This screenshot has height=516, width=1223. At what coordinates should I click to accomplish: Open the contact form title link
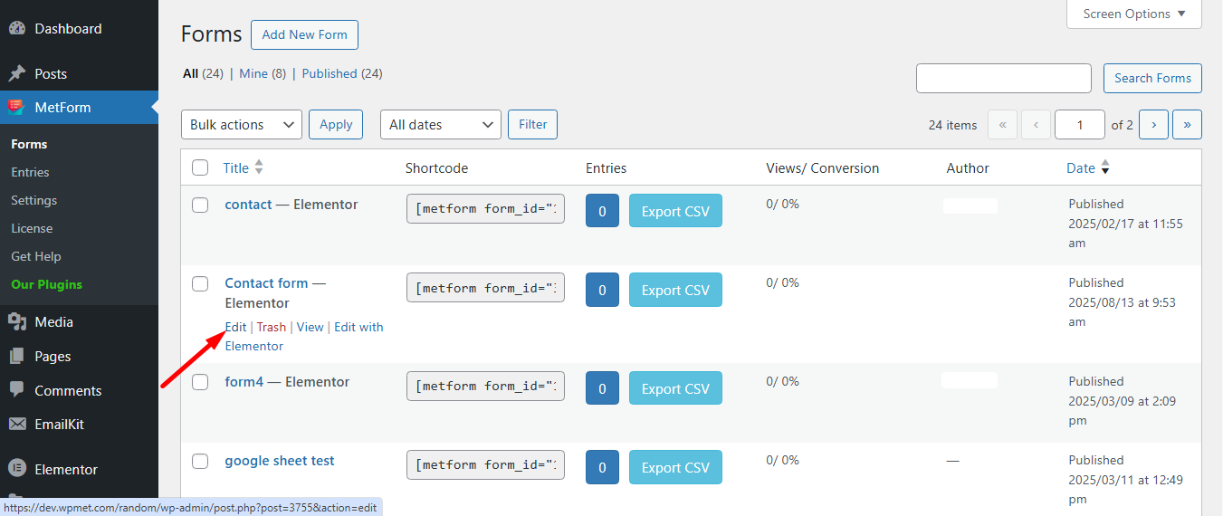point(248,205)
